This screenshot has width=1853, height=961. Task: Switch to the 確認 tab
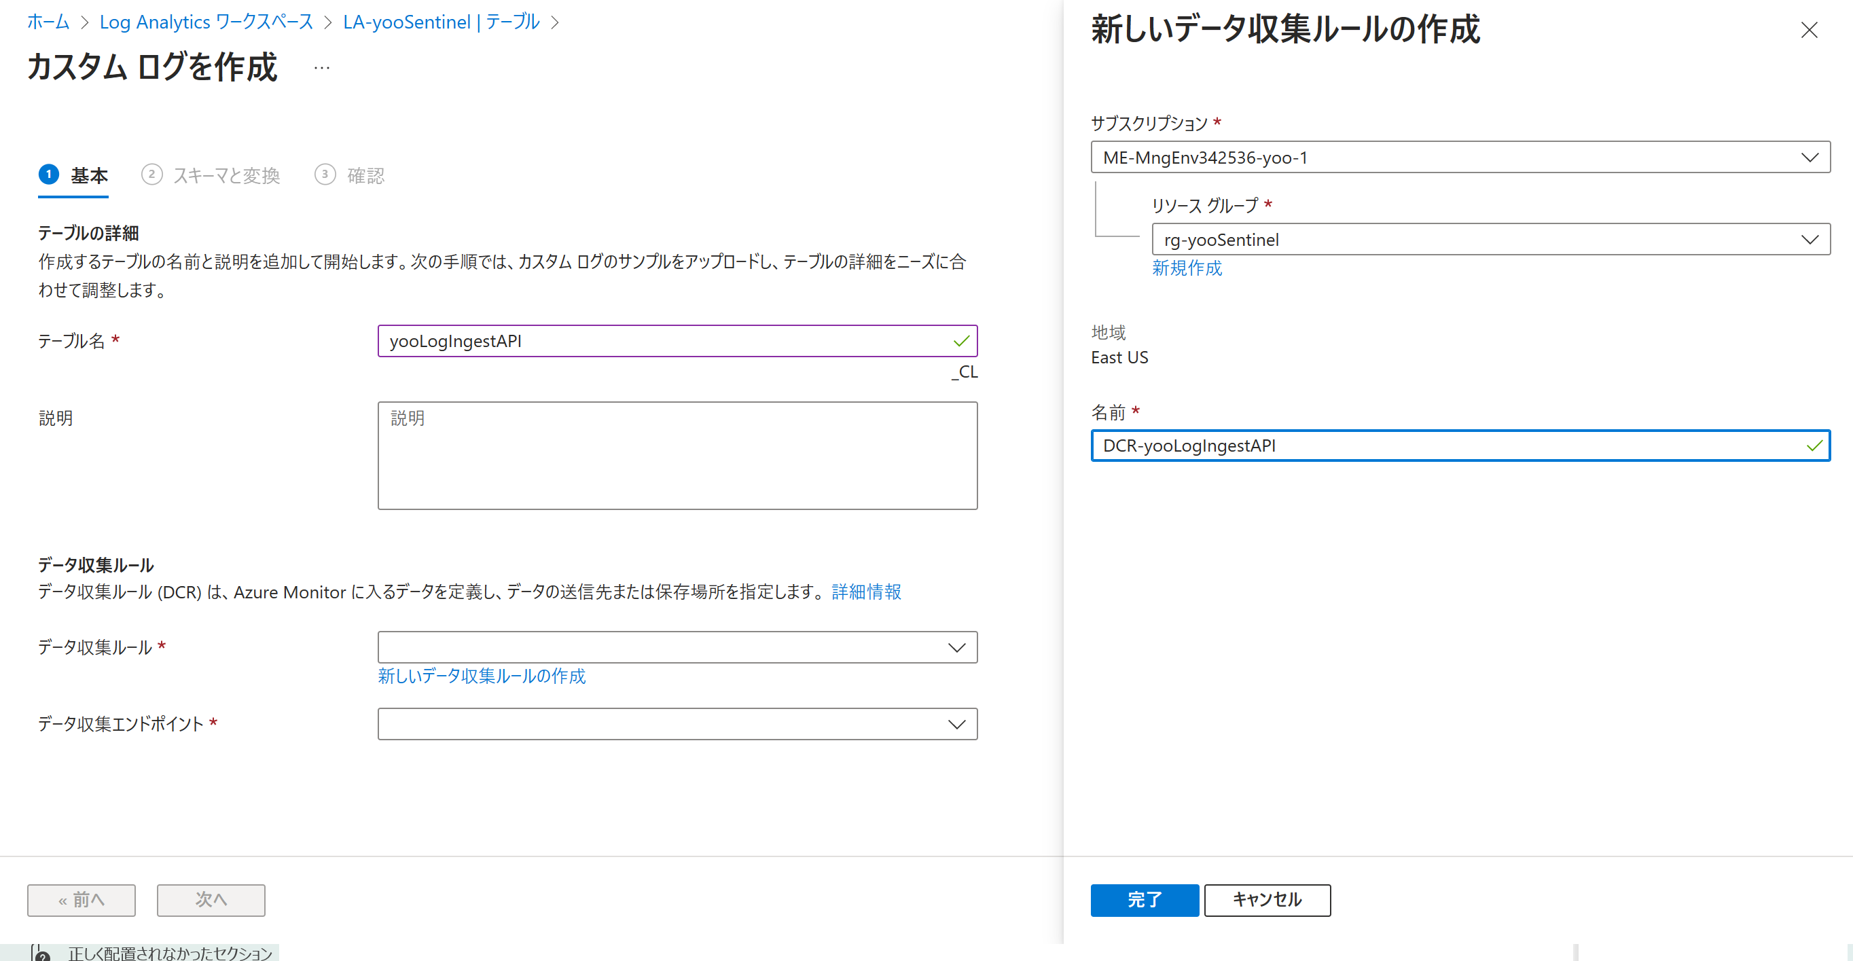click(x=365, y=175)
